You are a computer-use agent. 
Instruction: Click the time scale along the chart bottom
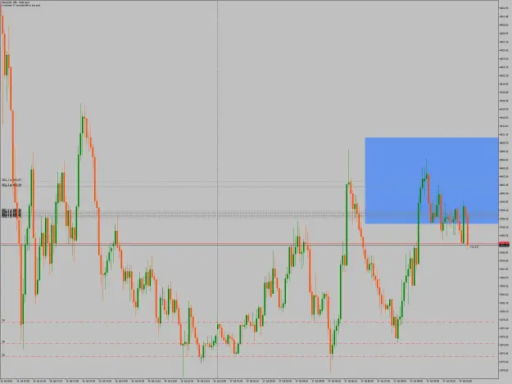(249, 381)
